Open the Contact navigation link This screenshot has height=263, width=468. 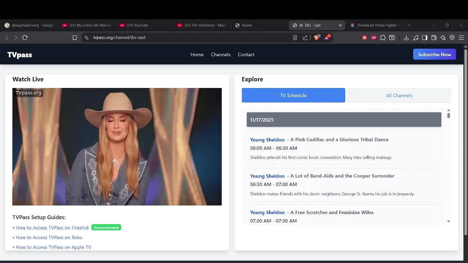246,54
